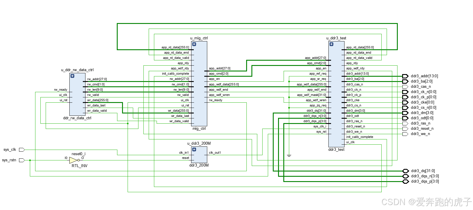Click the rw_ready output pin on mig_ctrl
This screenshot has height=210, width=473.
pos(215,100)
